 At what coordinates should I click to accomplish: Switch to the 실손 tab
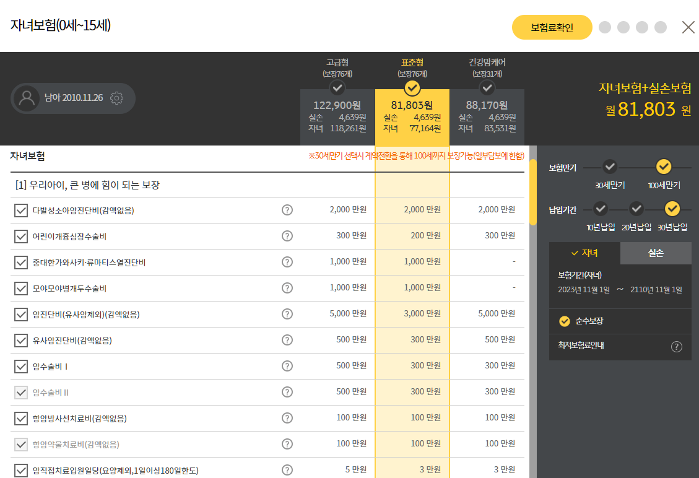click(x=656, y=253)
